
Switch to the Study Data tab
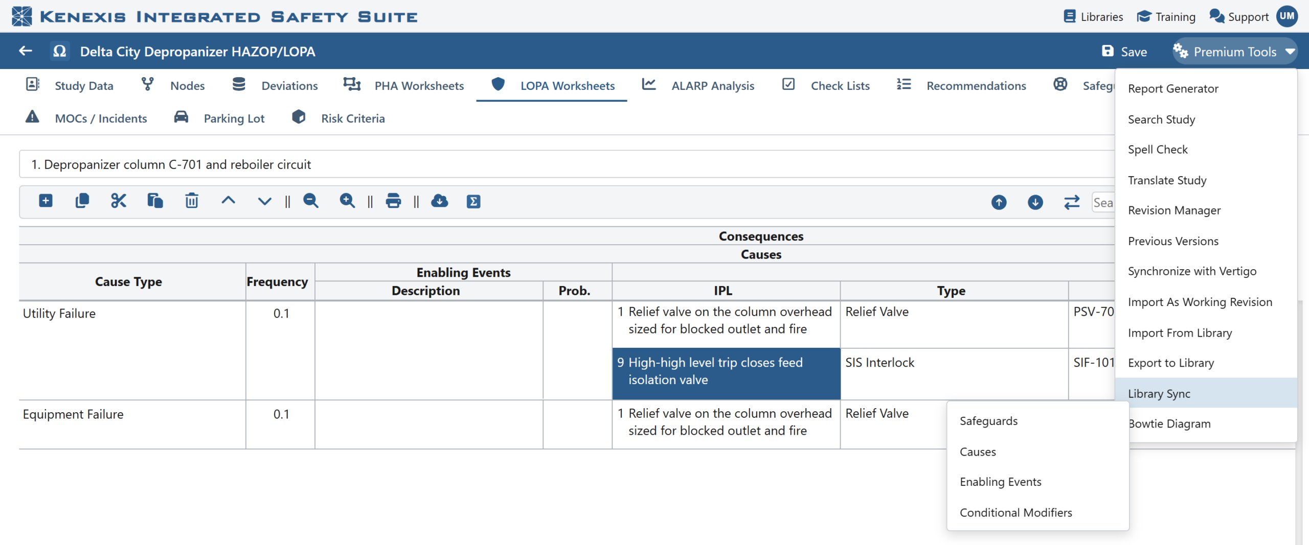coord(70,85)
